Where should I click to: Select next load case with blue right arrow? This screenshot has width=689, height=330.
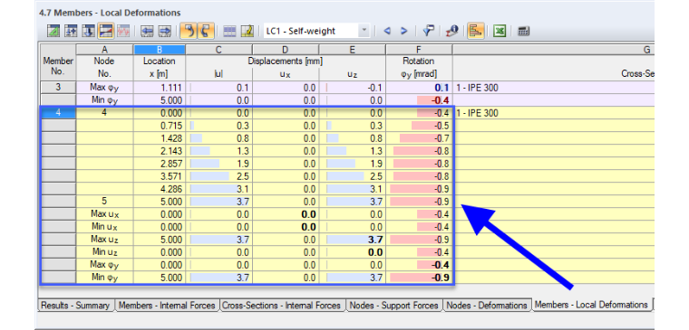click(x=404, y=31)
